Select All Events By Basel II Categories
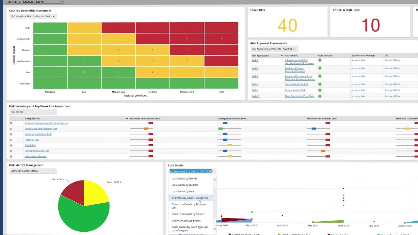This screenshot has width=418, height=235. pyautogui.click(x=189, y=198)
